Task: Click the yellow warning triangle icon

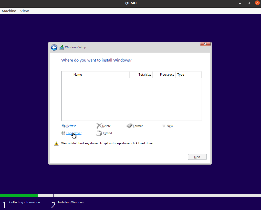Action: click(x=56, y=144)
